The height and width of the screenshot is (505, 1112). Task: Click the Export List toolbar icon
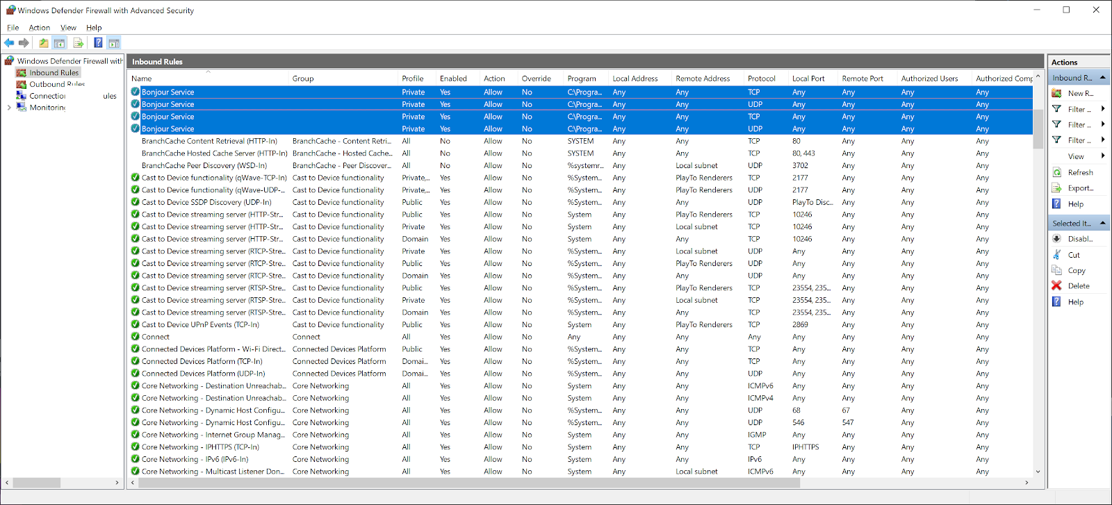(x=79, y=43)
